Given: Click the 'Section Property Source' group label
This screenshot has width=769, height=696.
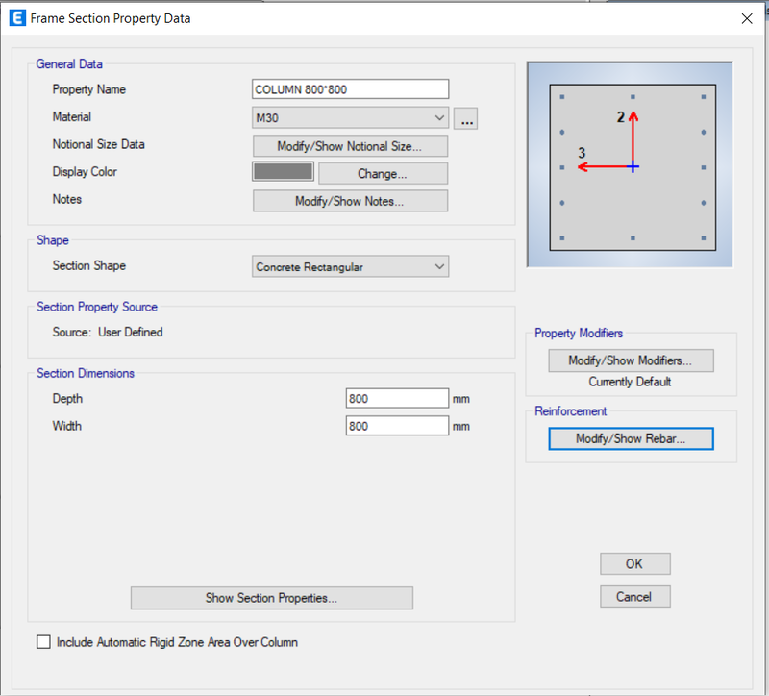Looking at the screenshot, I should point(97,307).
